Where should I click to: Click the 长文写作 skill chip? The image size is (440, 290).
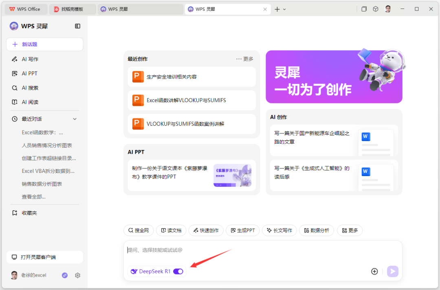tap(279, 230)
